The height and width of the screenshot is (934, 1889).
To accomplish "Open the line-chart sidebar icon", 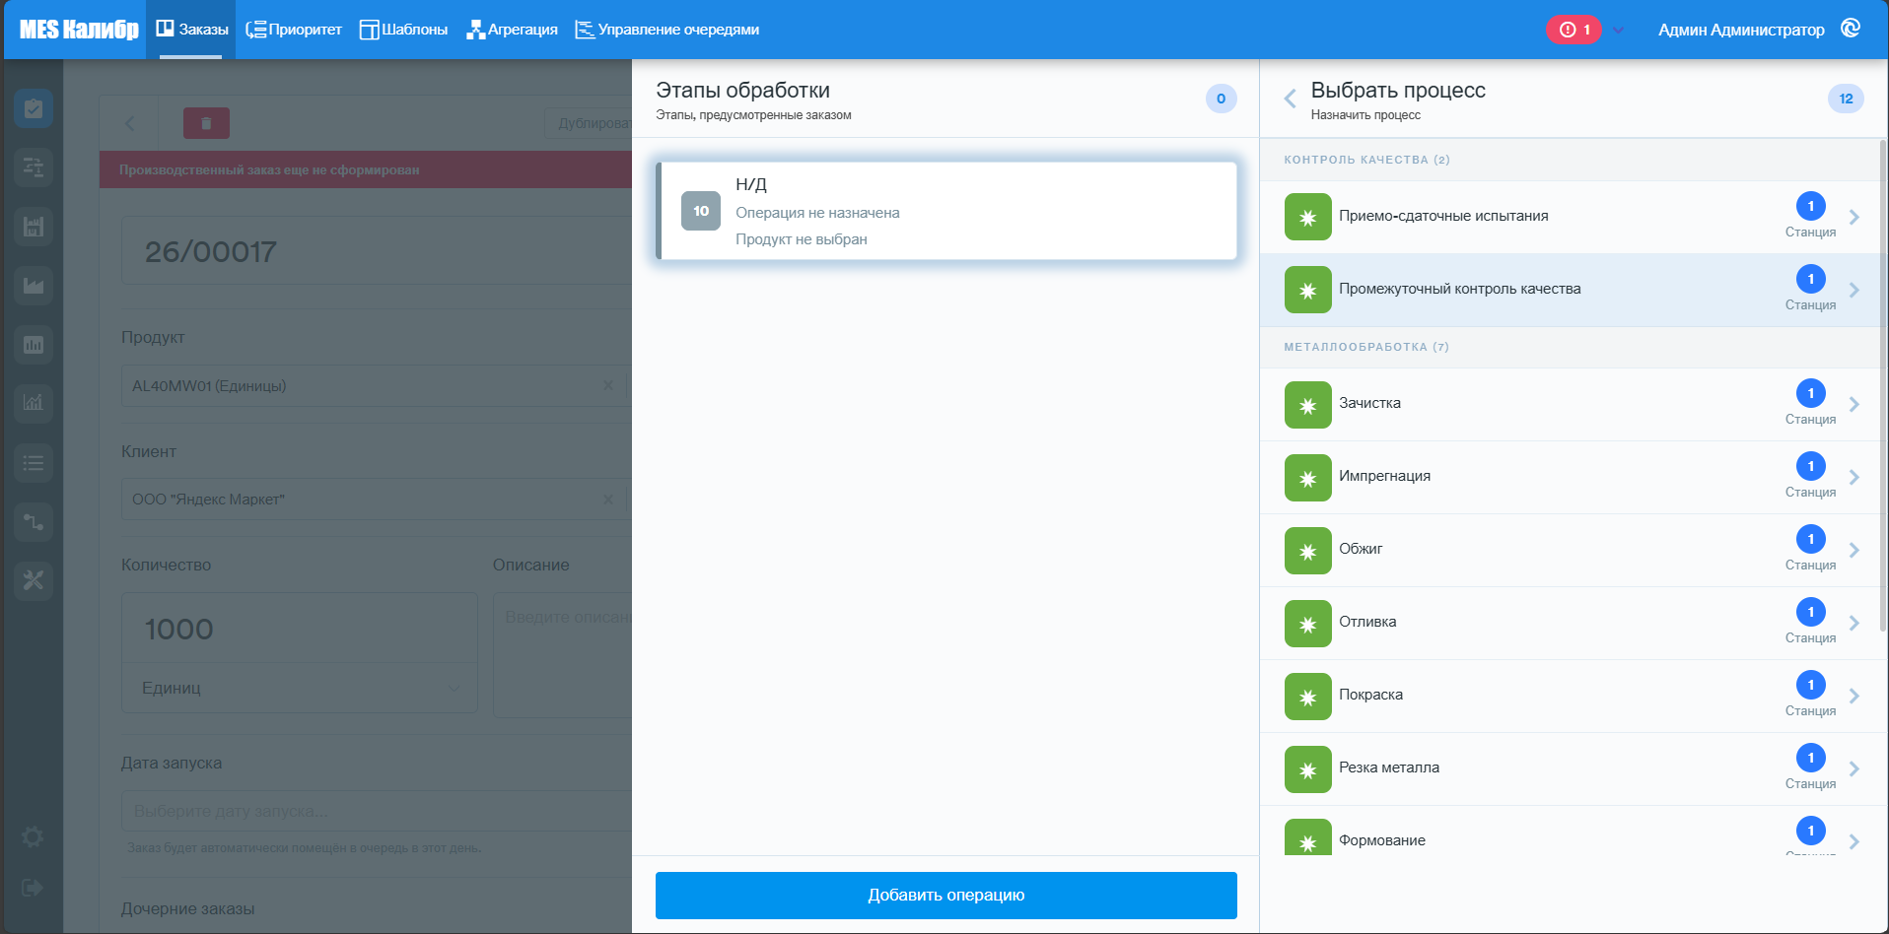I will [34, 403].
